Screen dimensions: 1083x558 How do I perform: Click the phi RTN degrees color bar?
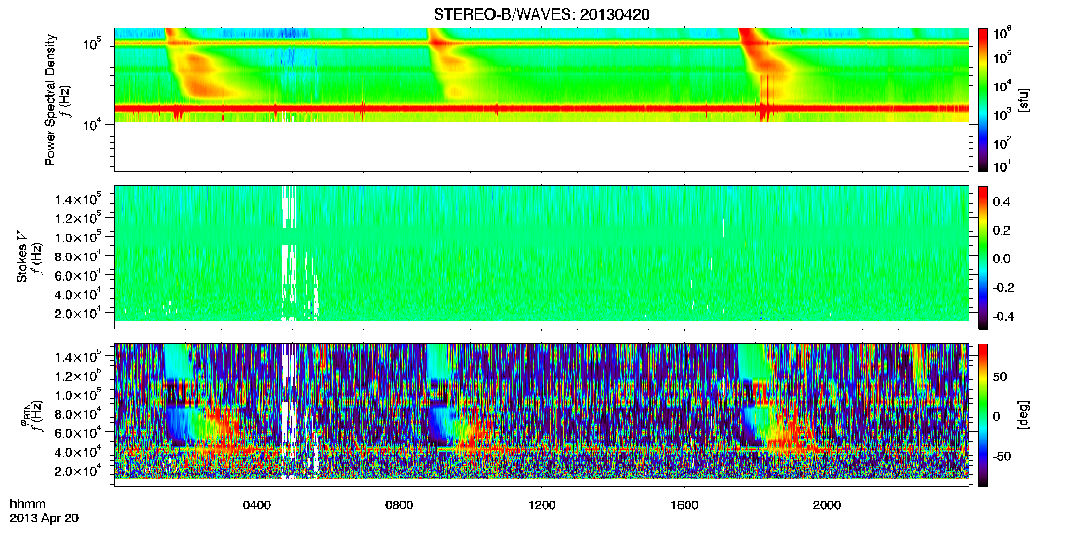click(983, 415)
